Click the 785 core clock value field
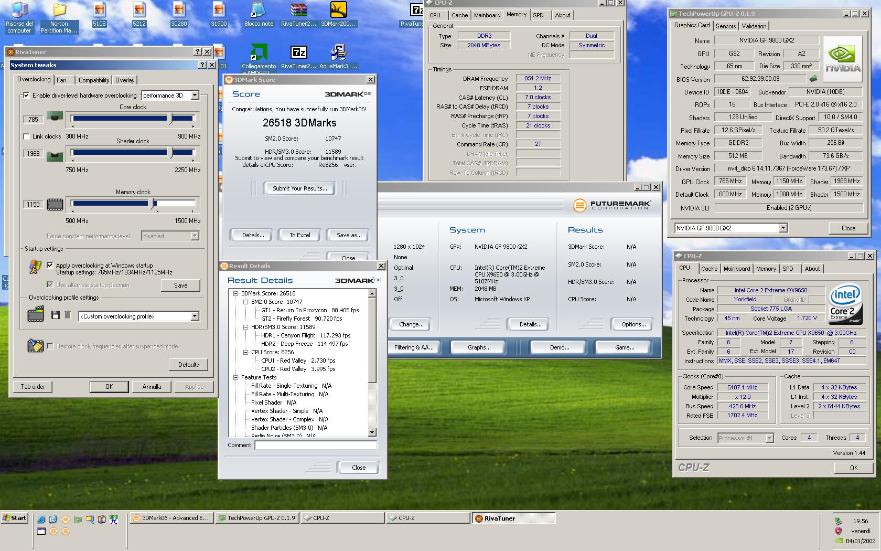The image size is (881, 551). (x=33, y=120)
